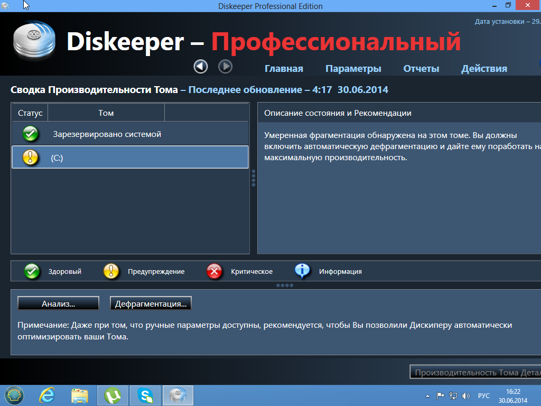Switch to Skype on the taskbar
Viewport: 541px width, 406px height.
145,395
